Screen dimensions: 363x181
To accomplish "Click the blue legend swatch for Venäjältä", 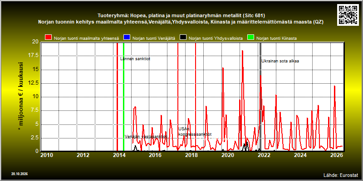I will (127, 38).
